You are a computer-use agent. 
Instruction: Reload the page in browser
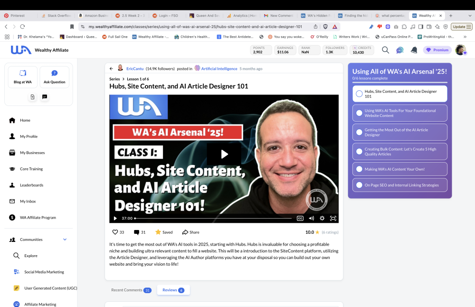(22, 27)
